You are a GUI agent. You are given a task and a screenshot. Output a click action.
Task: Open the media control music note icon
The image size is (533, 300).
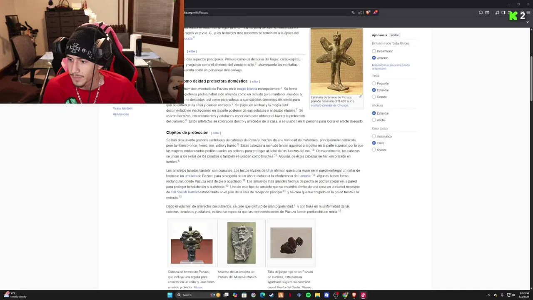tap(497, 12)
